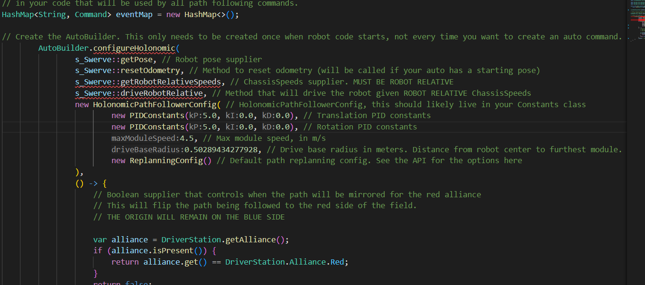
Task: Click the ReplanningConfig constructor call
Action: tap(171, 161)
